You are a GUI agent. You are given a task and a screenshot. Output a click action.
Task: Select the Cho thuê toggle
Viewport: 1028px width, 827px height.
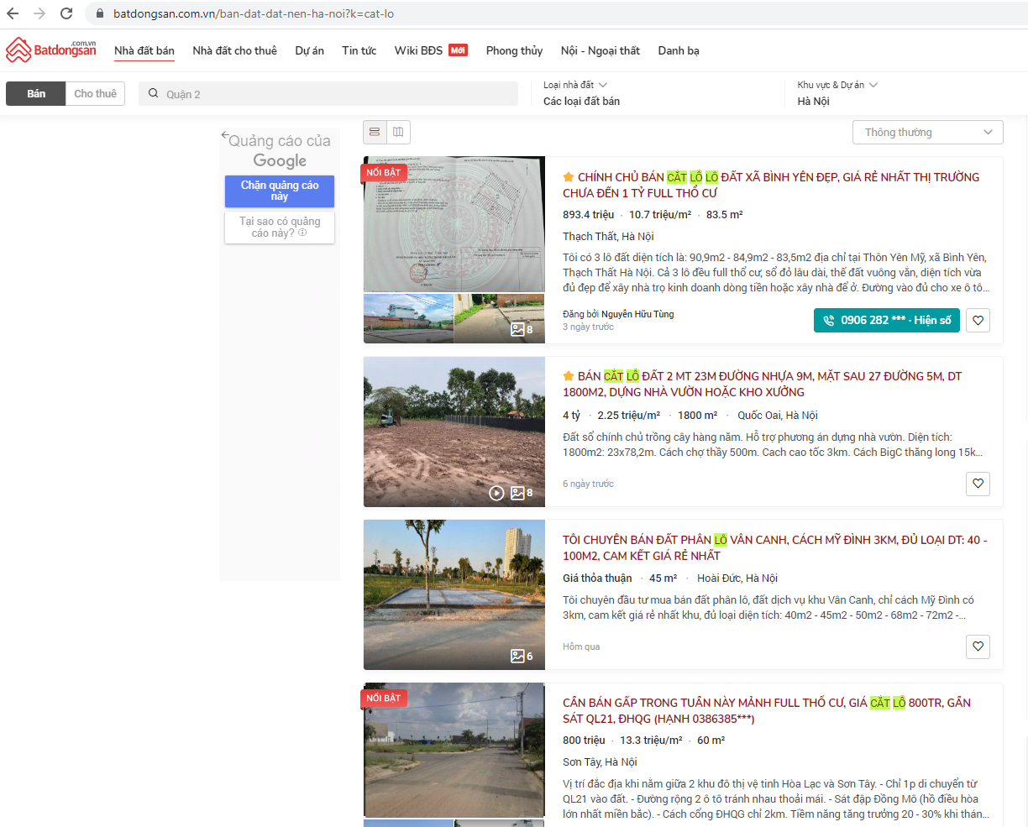click(95, 93)
